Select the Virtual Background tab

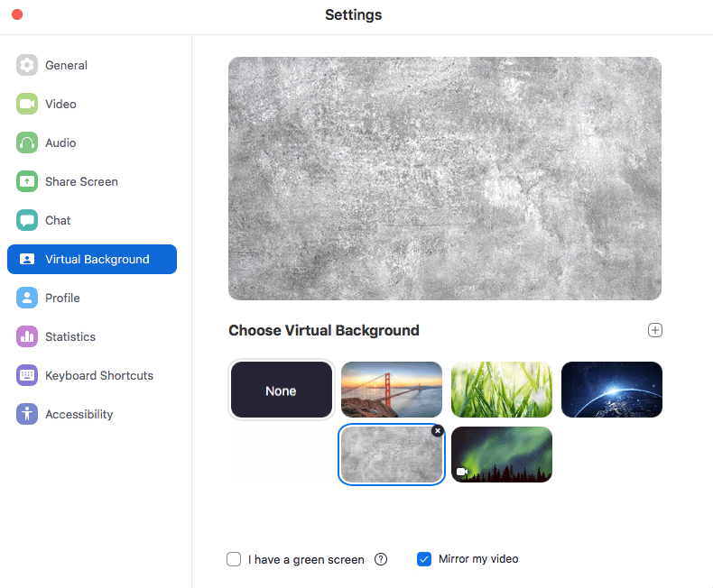coord(92,259)
